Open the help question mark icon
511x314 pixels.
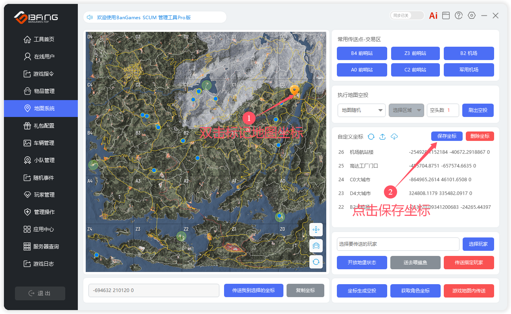459,16
